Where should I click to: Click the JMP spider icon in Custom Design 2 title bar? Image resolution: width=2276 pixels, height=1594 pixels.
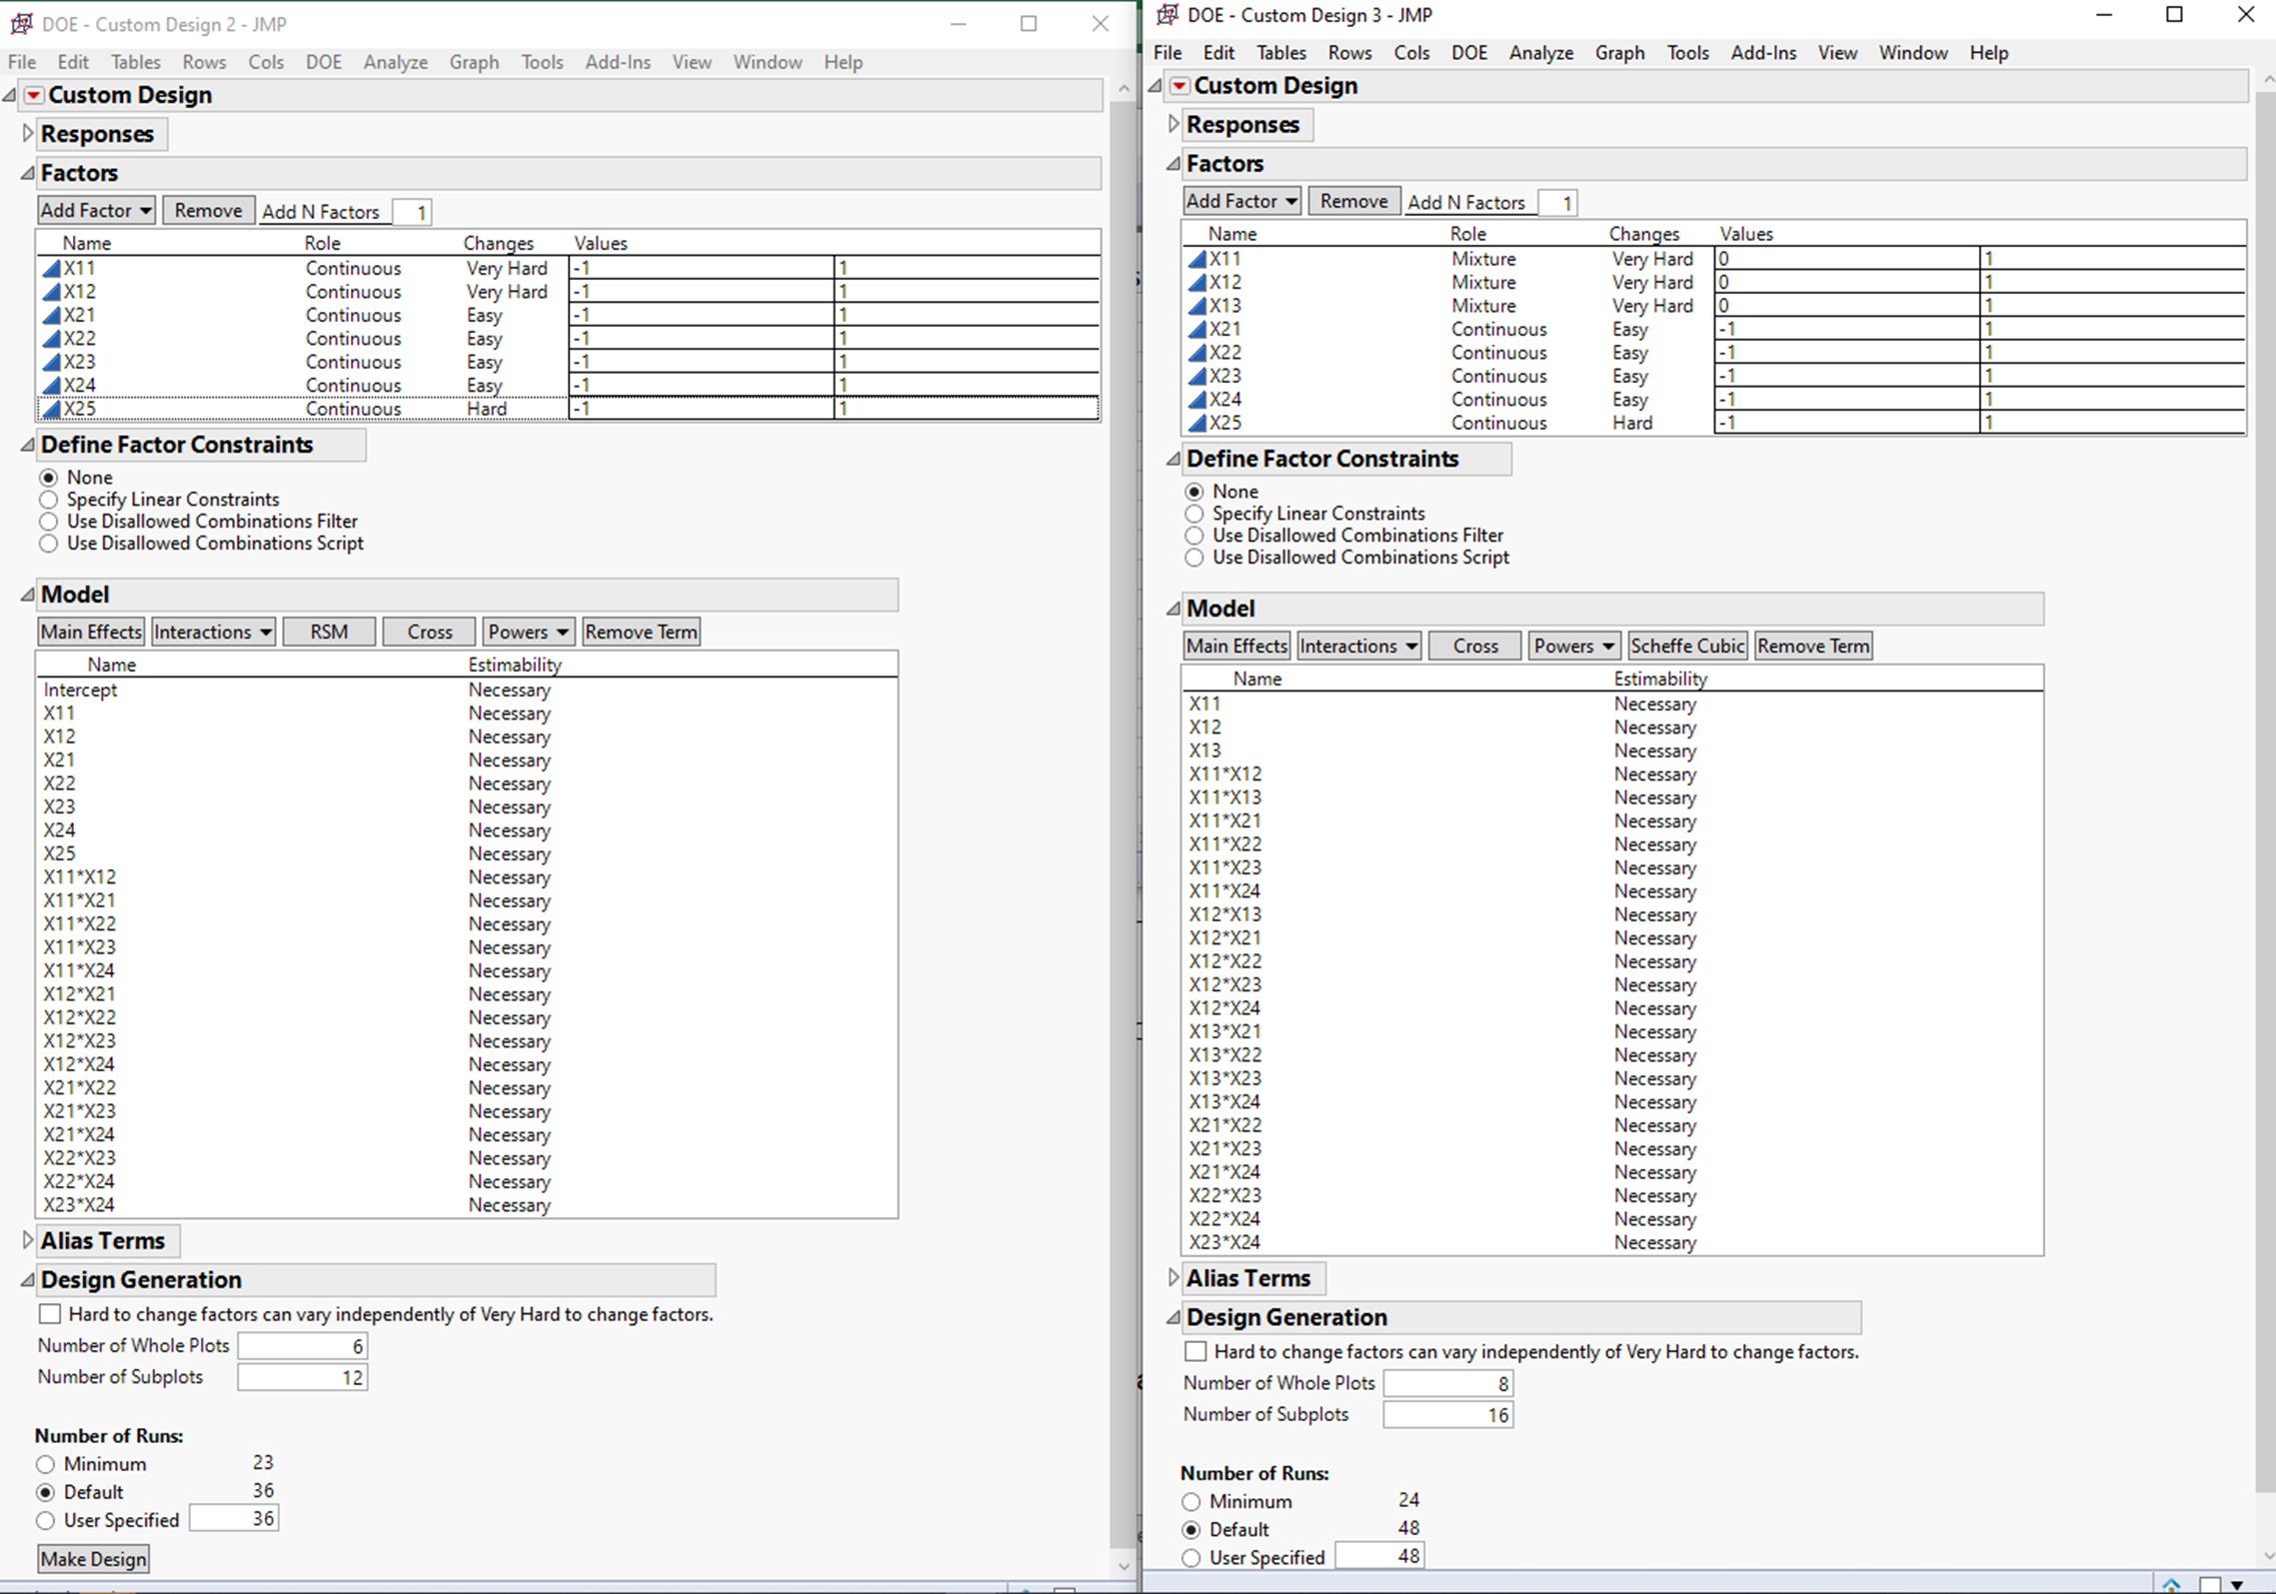point(22,23)
